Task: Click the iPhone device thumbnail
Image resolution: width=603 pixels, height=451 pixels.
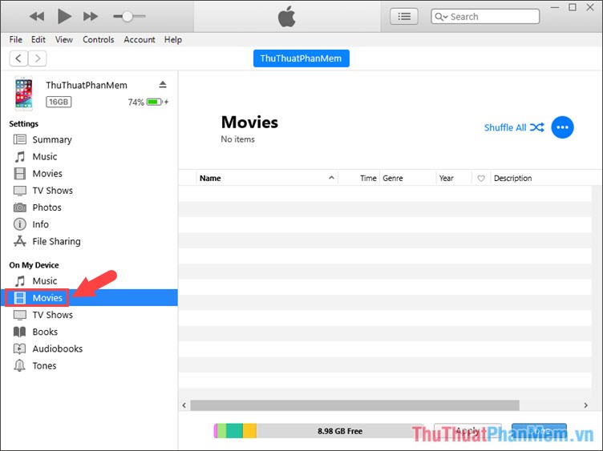Action: (x=24, y=94)
